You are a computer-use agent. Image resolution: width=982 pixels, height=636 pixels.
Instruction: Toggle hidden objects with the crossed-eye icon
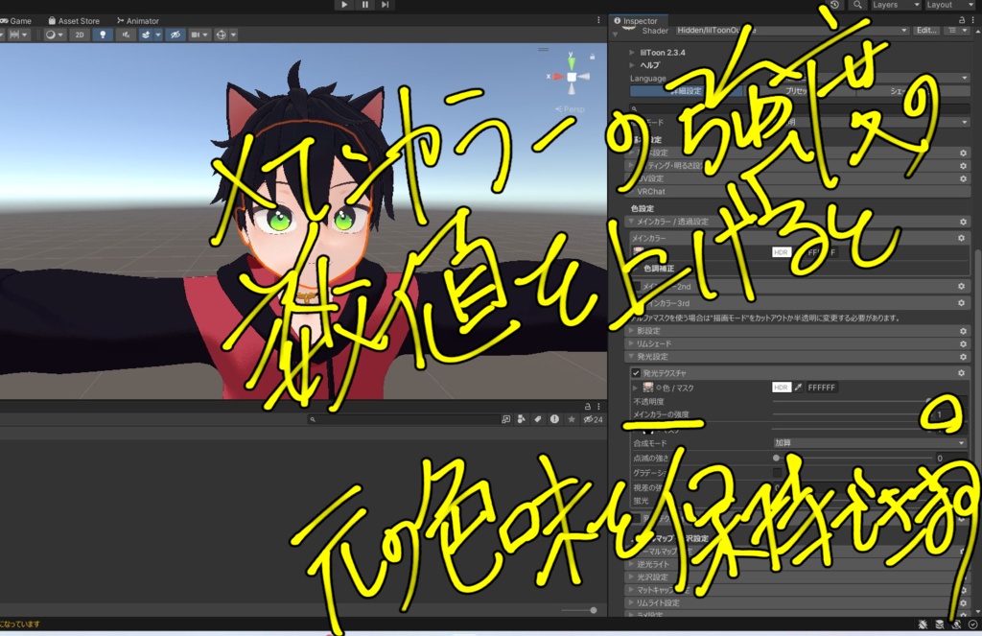[175, 35]
